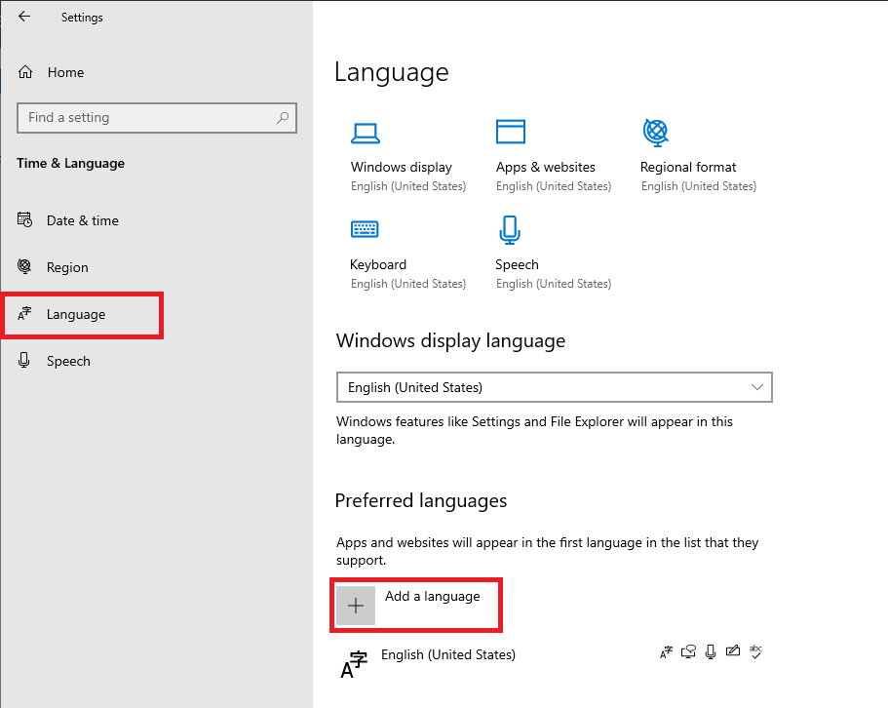Click English (United States) under Speech tile
888x708 pixels.
554,284
